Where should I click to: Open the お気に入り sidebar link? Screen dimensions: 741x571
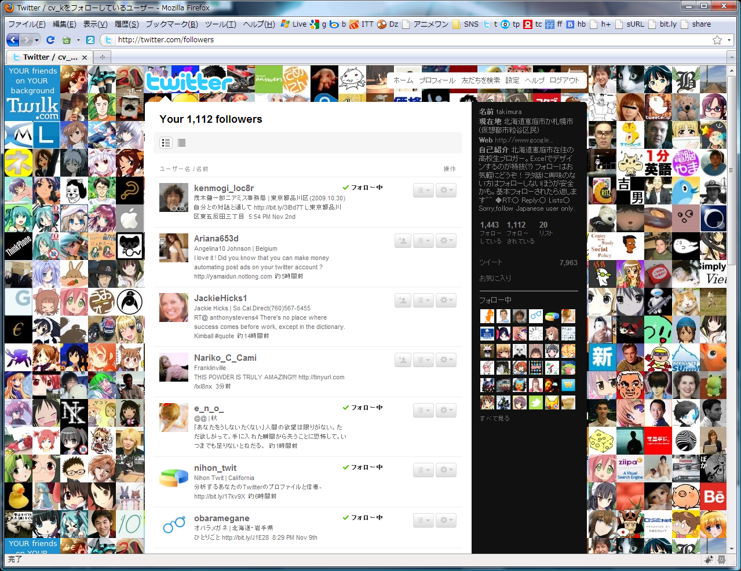tap(495, 278)
